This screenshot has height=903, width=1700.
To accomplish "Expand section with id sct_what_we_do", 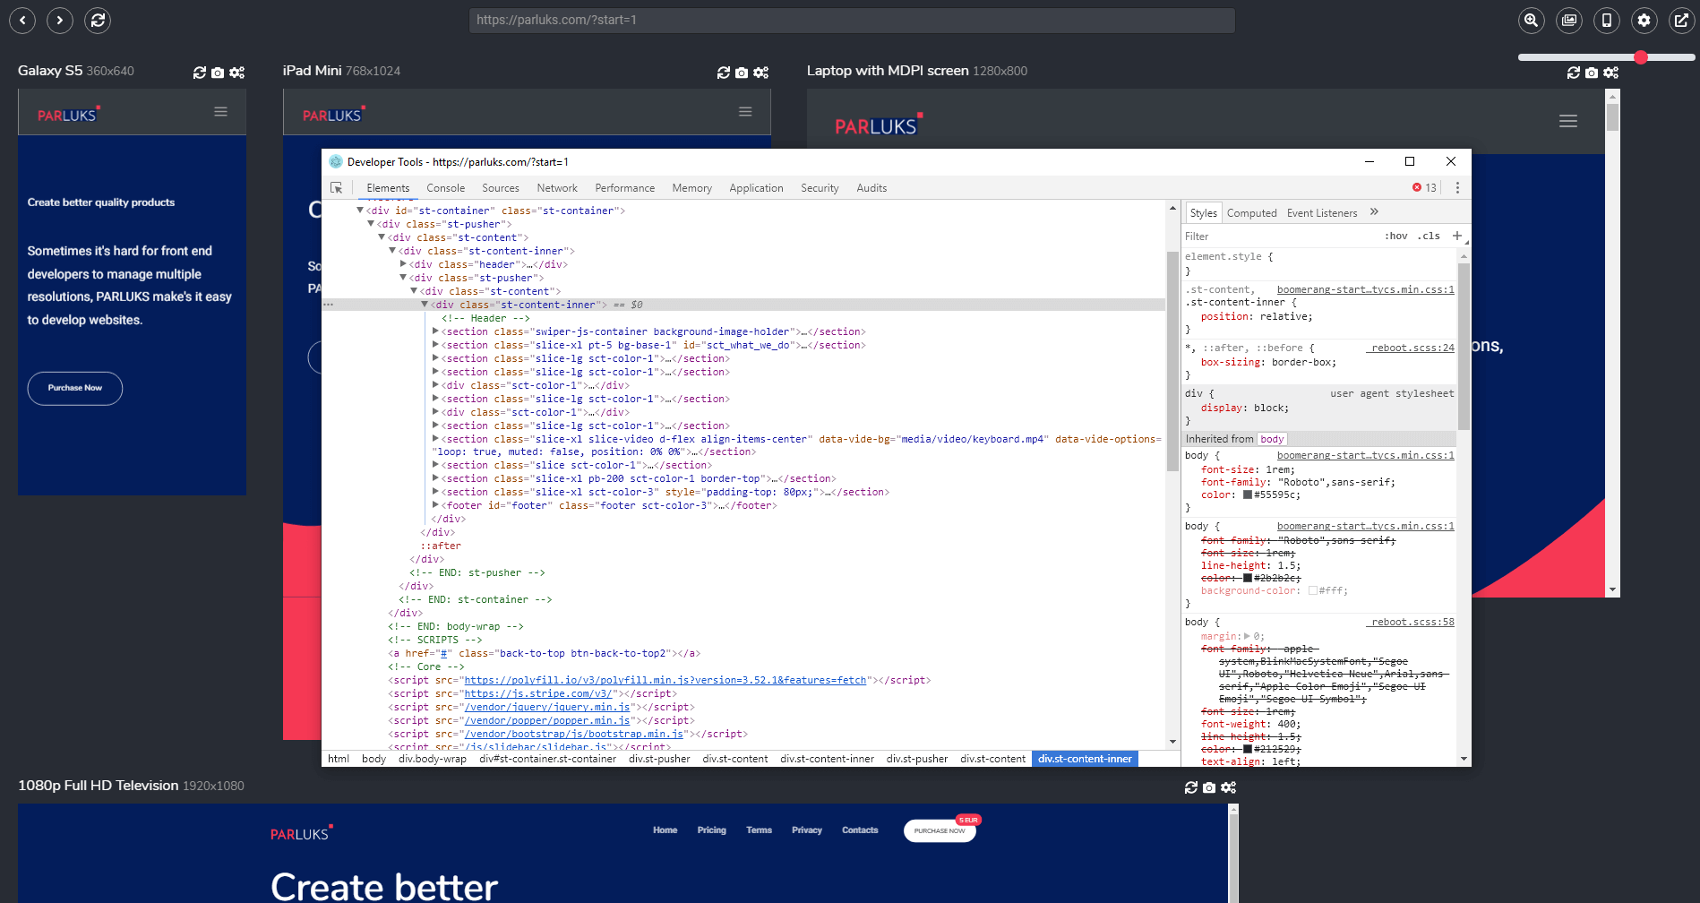I will pyautogui.click(x=435, y=345).
